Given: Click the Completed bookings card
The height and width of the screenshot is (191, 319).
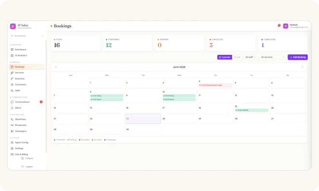Looking at the screenshot, I should (283, 43).
